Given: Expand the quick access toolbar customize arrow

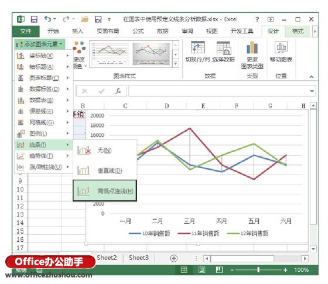Looking at the screenshot, I should coord(109,20).
